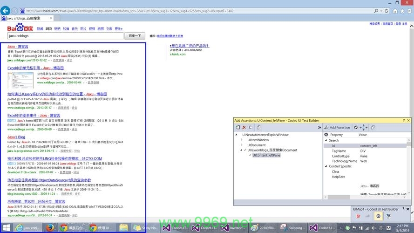Screen dimensions: 414x233
Task: Open the 'Jaxu's Blog' search result
Action: pos(16,137)
